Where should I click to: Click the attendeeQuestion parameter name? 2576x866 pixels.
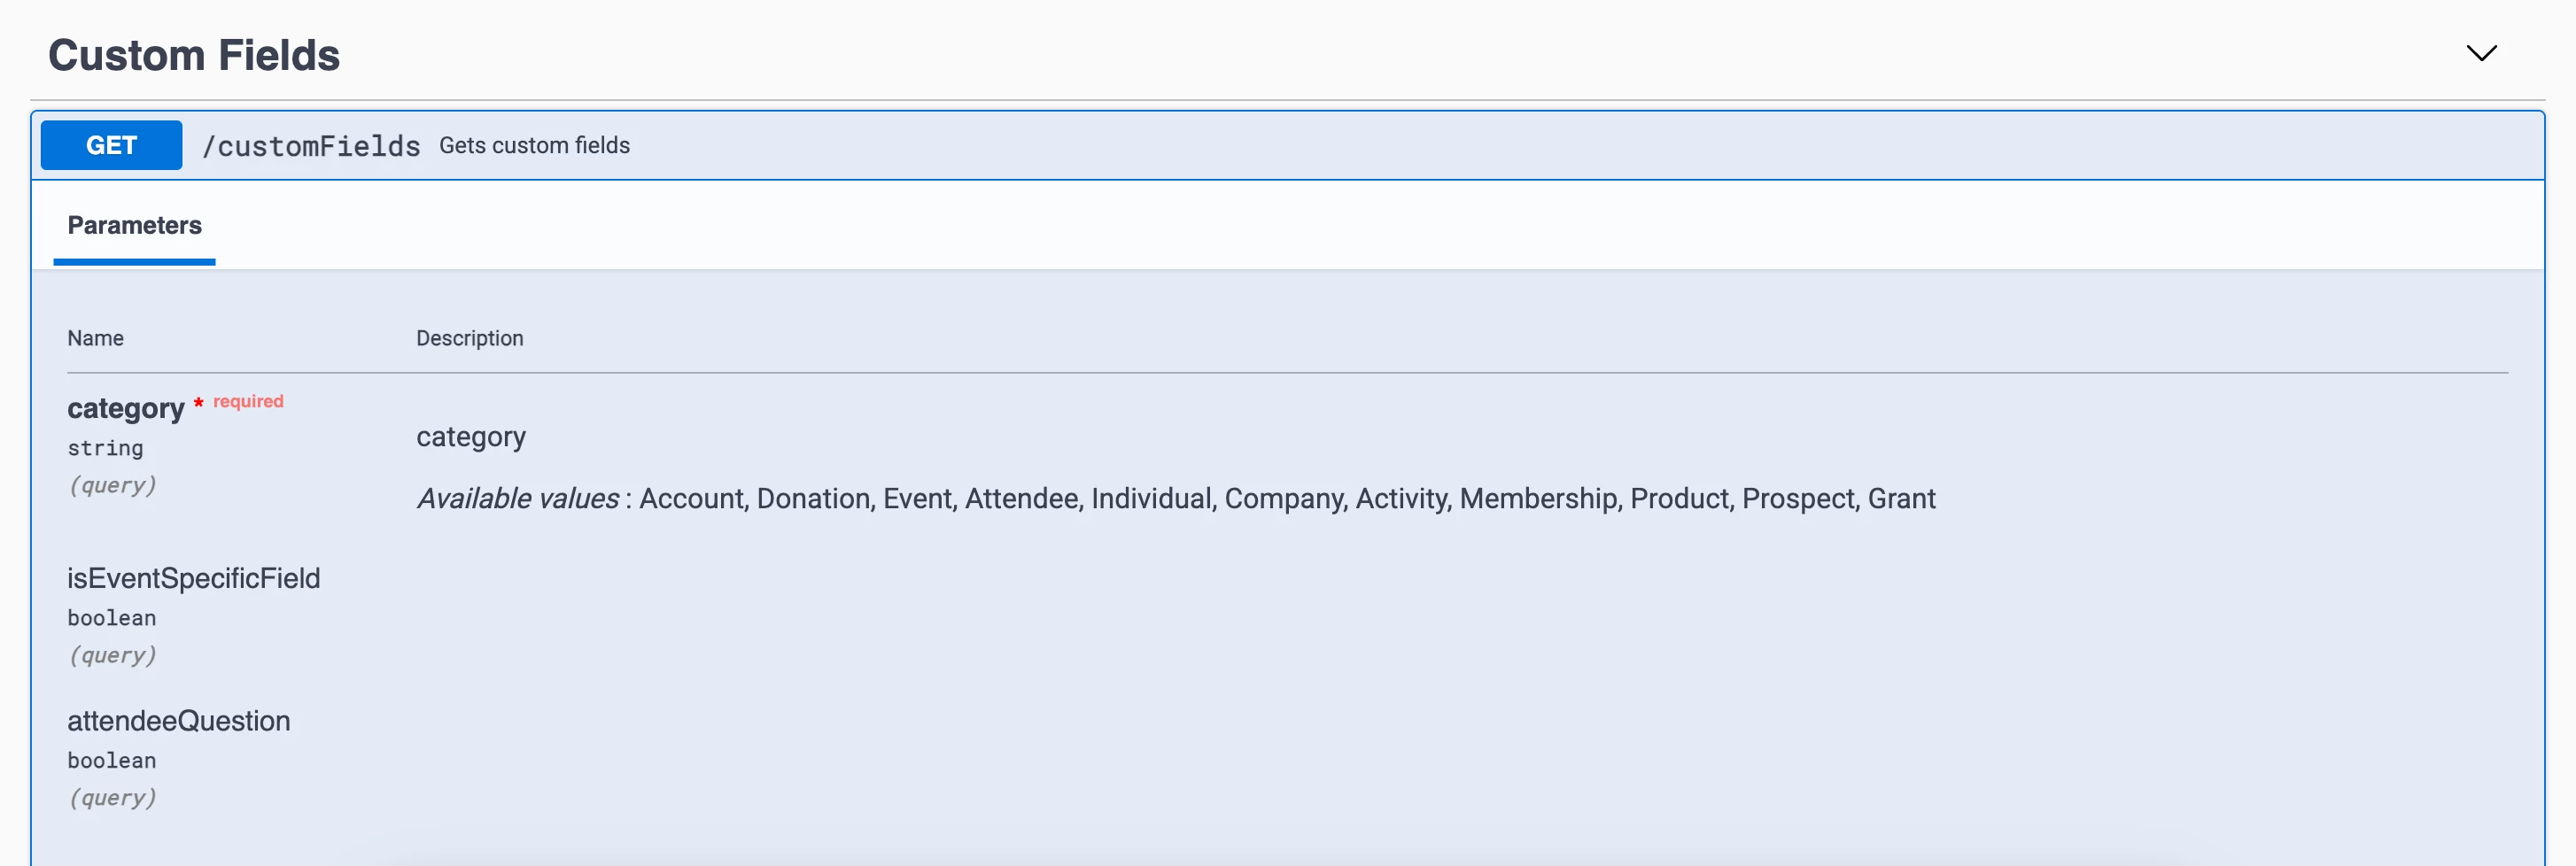point(179,721)
